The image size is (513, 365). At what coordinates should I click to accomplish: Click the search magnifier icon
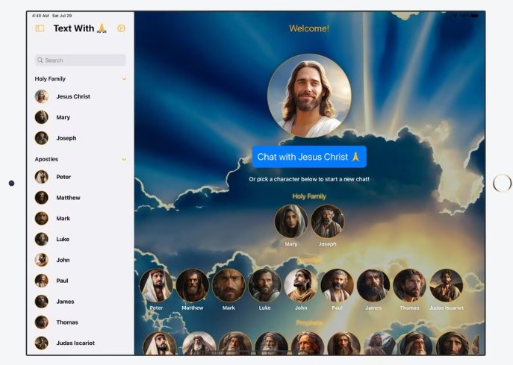point(40,60)
